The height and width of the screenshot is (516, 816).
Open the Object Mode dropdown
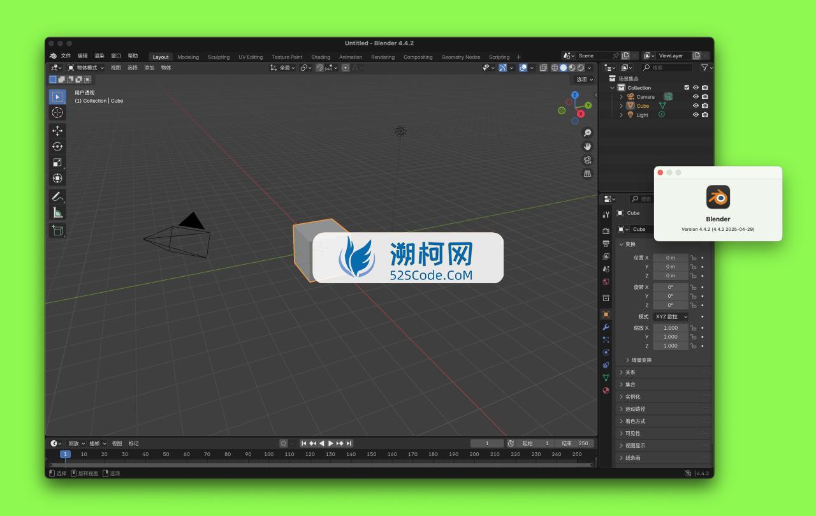(86, 68)
